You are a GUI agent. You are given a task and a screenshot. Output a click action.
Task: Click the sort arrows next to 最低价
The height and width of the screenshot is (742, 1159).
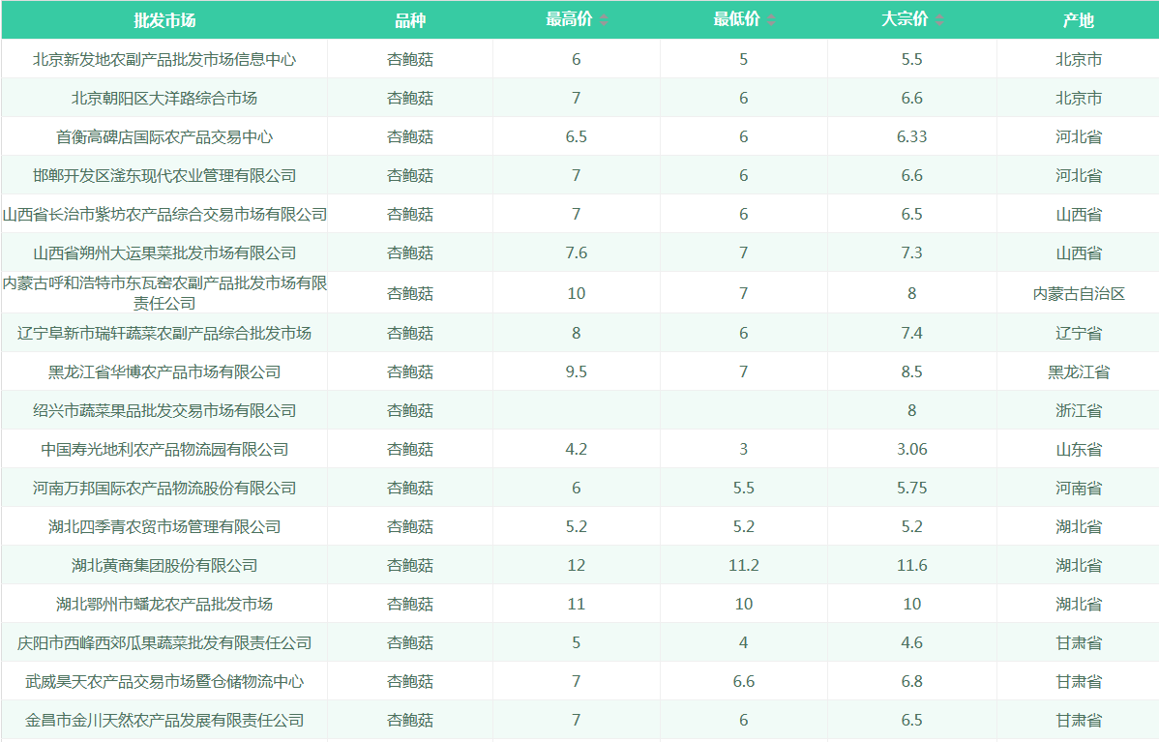coord(771,20)
